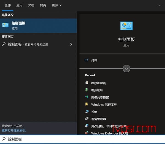Screen dimensions: 165x144
Task: Click the Control Panel icon in best match
Action: pos(5,25)
